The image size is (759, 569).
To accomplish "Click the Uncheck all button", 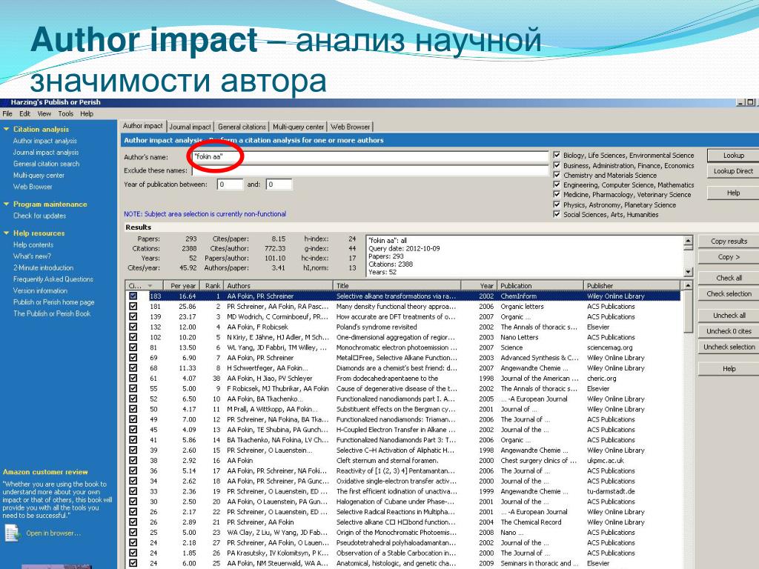I will pos(729,315).
